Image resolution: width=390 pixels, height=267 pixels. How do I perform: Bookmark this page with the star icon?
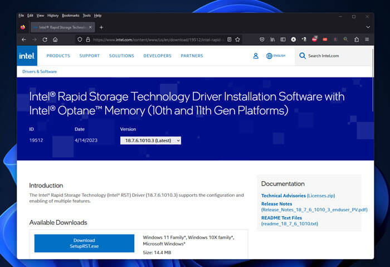click(x=237, y=40)
